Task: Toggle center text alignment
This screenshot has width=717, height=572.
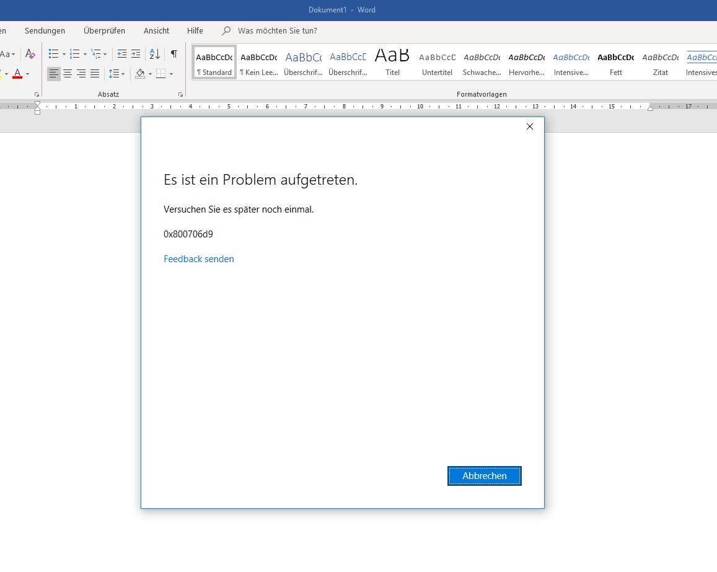Action: pos(68,74)
